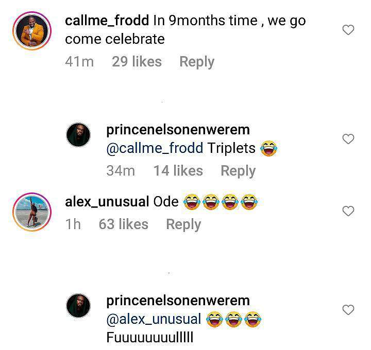Viewport: 371px width, 350px height.
Task: Tap the @alex_unusual mention in the reply
Action: 154,319
